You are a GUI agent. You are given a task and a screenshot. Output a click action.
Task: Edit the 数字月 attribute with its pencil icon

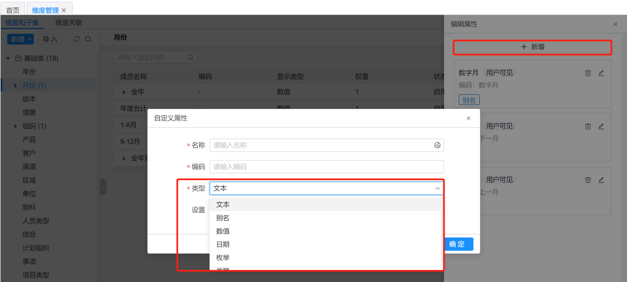click(601, 73)
